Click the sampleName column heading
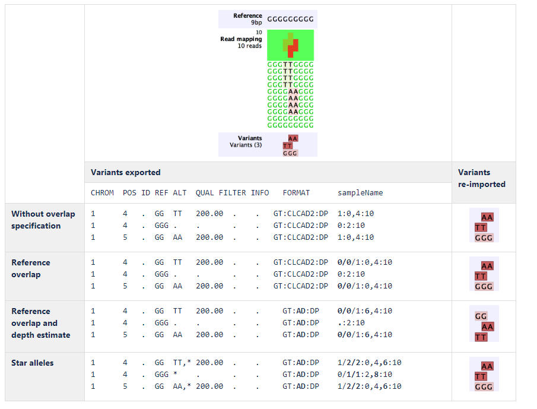The image size is (537, 409). (x=360, y=193)
